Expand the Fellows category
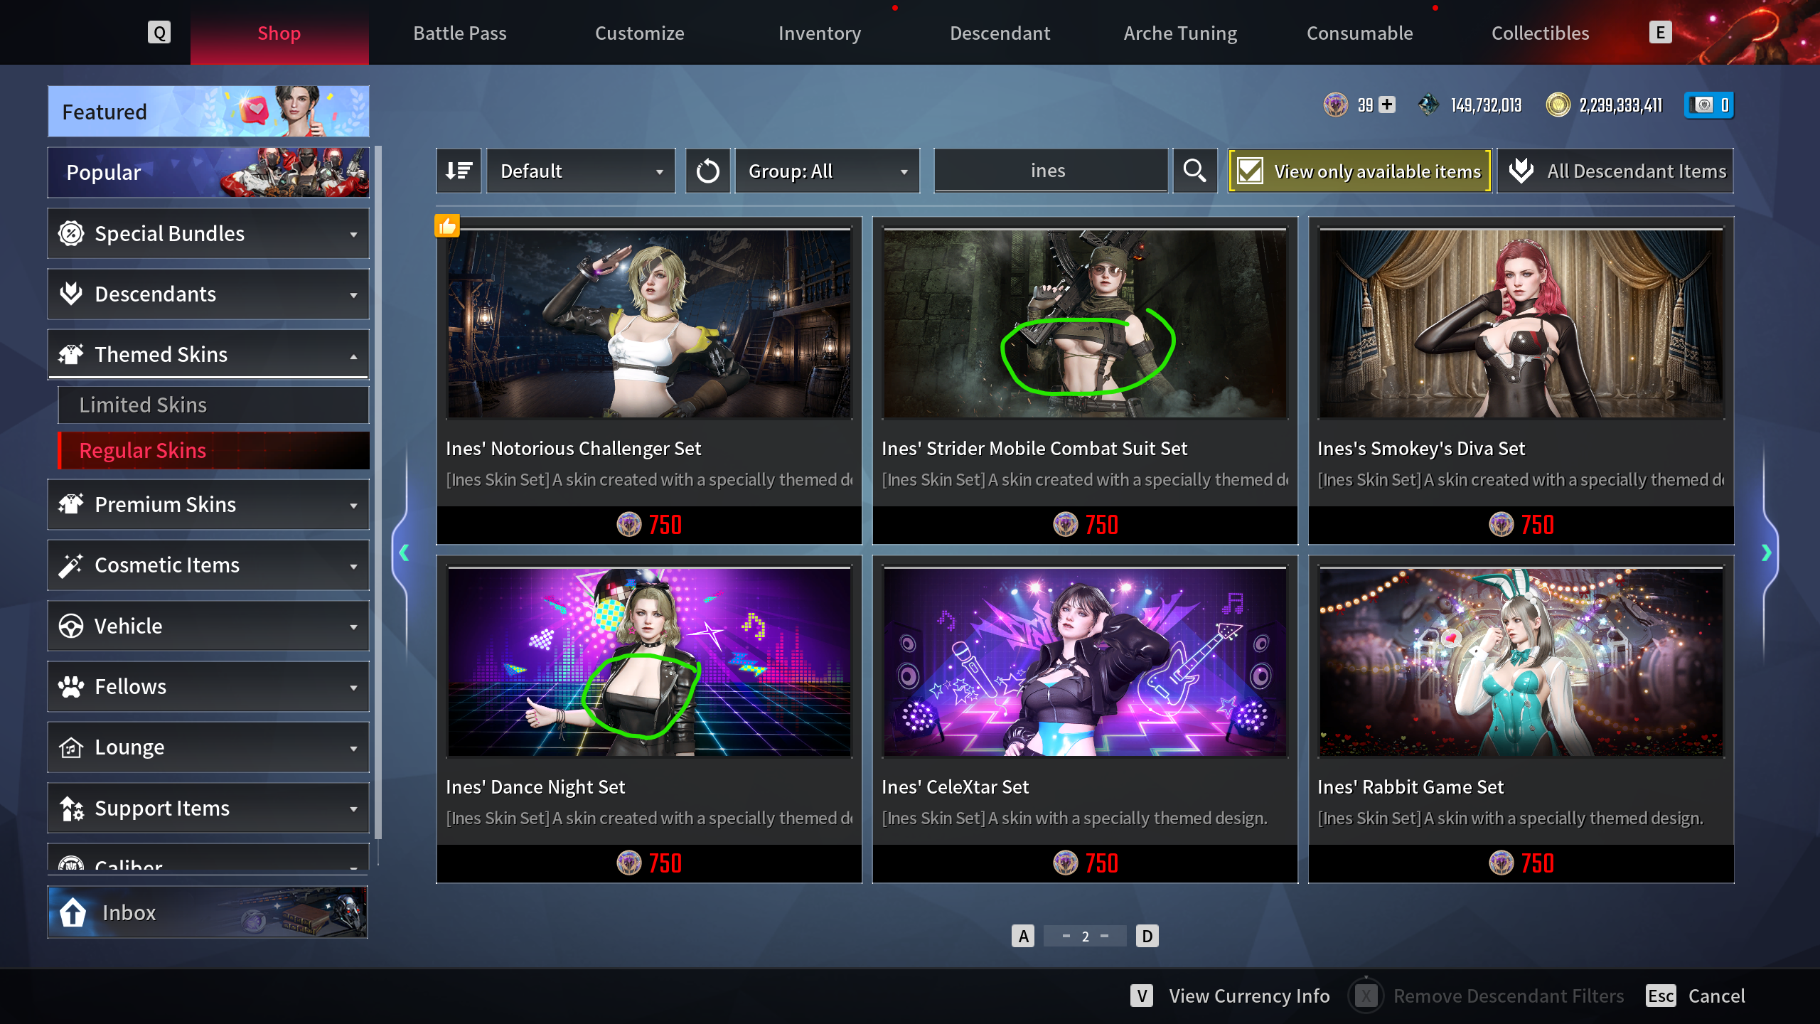The height and width of the screenshot is (1024, 1820). tap(208, 686)
